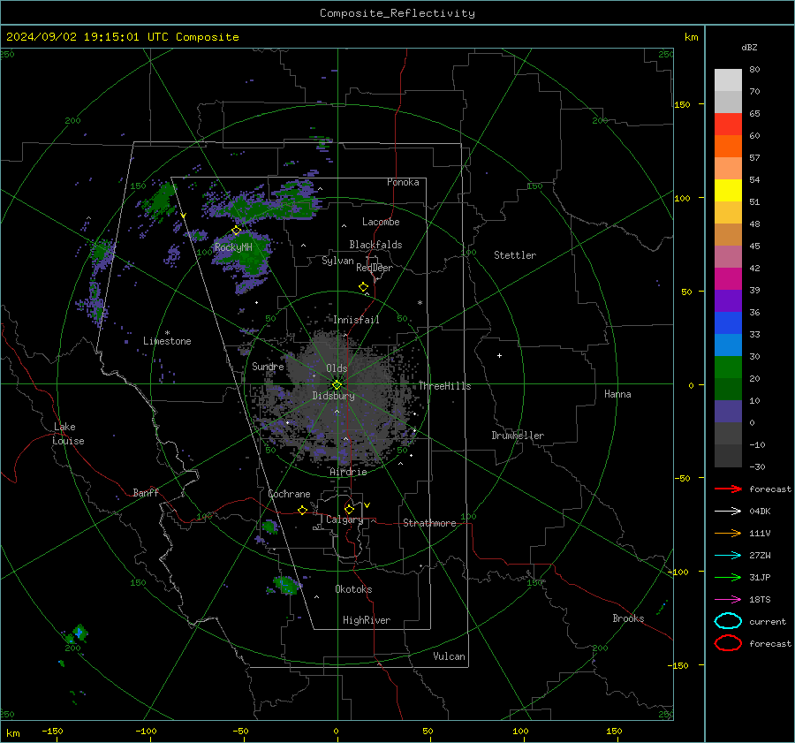Click the Banff label
This screenshot has height=743, width=795.
coord(146,493)
